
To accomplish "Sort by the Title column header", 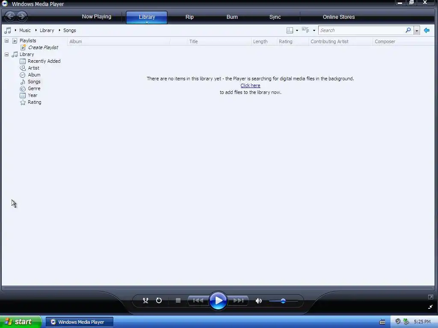I will coord(219,41).
